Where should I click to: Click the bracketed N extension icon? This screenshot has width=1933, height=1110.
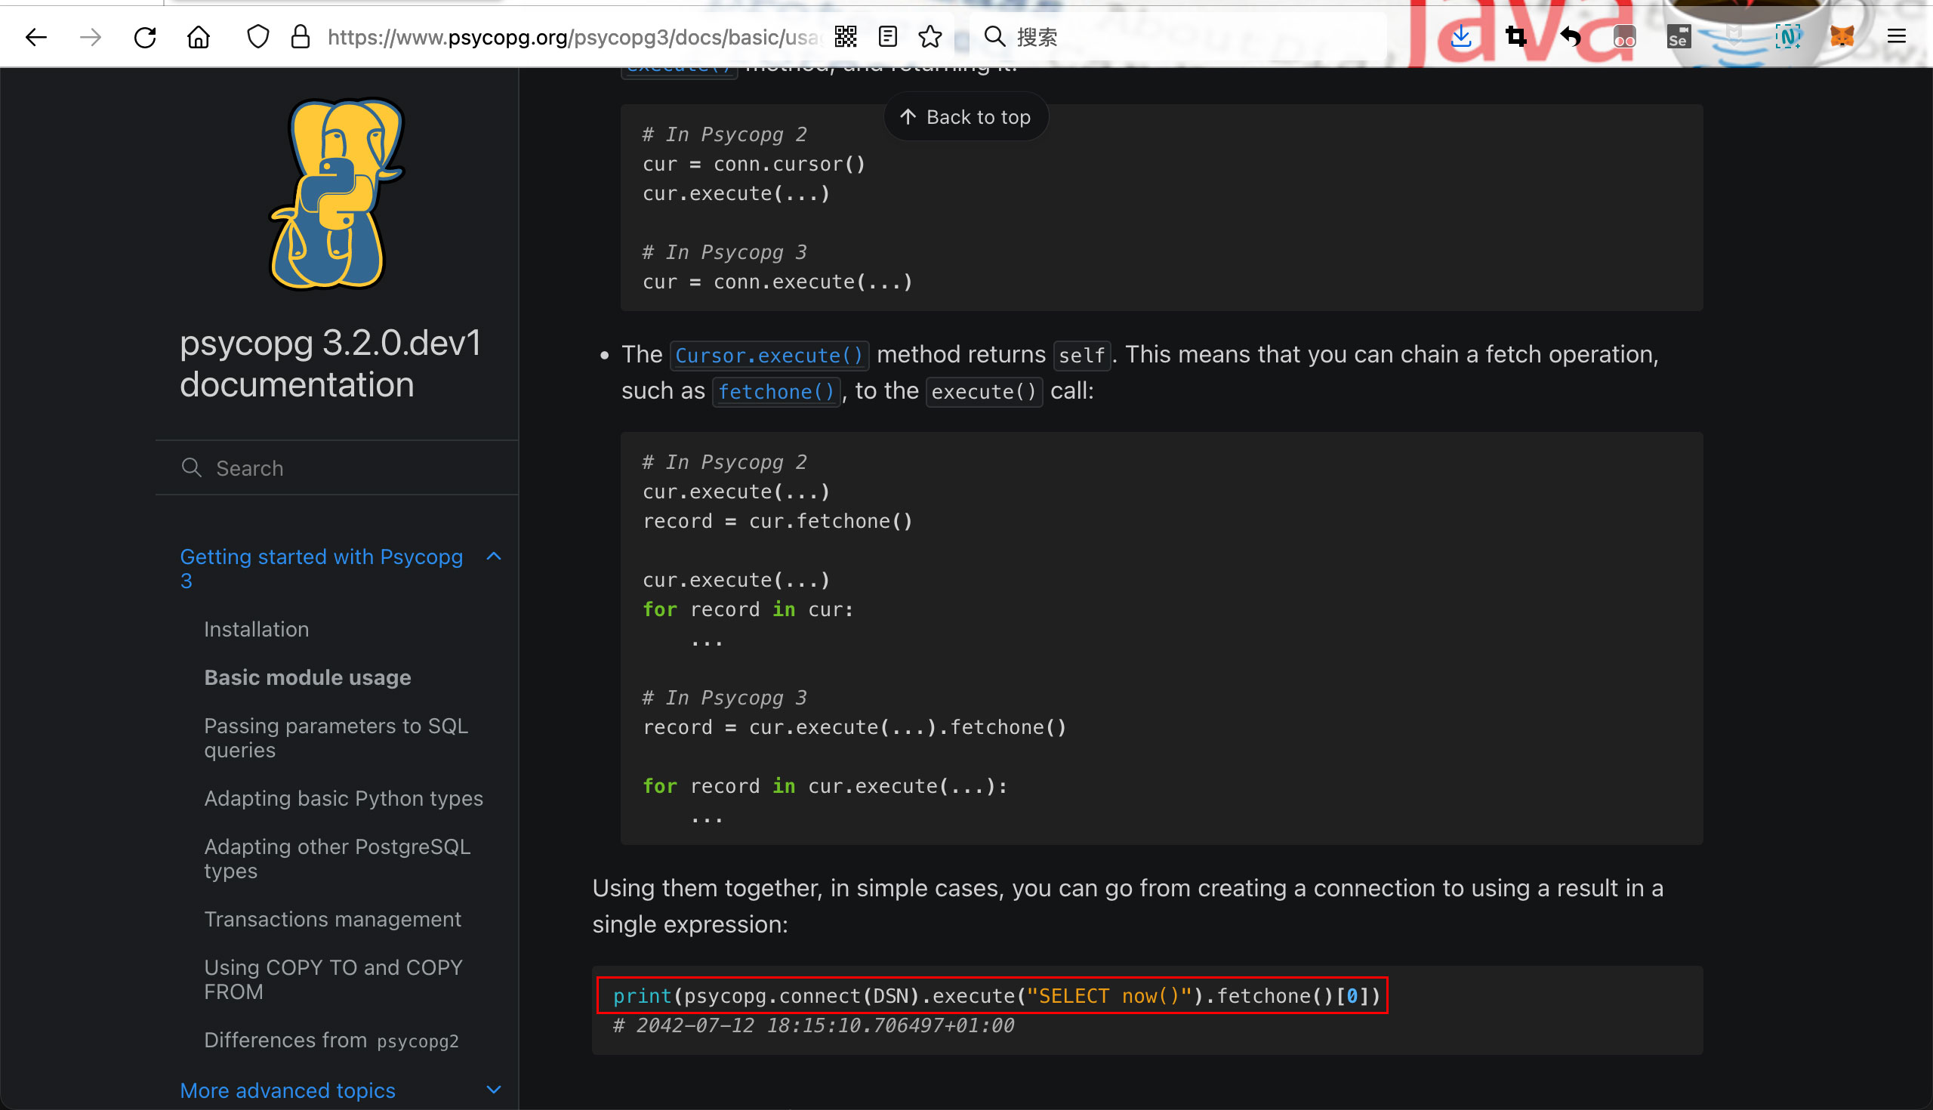1788,36
